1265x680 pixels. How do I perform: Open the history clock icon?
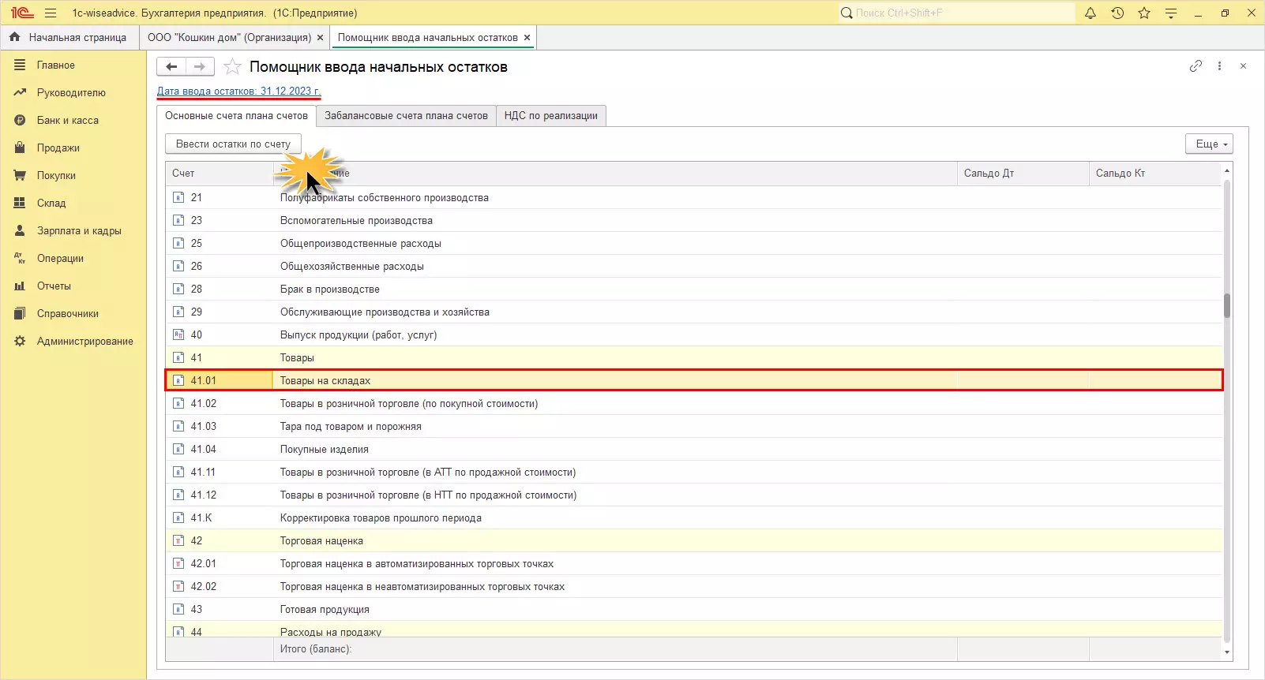[x=1117, y=13]
